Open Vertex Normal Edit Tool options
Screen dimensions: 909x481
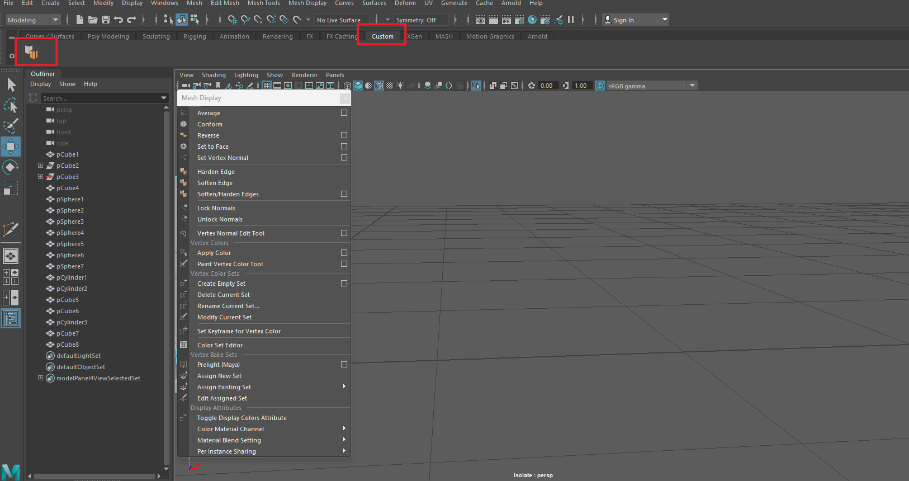[x=344, y=233]
